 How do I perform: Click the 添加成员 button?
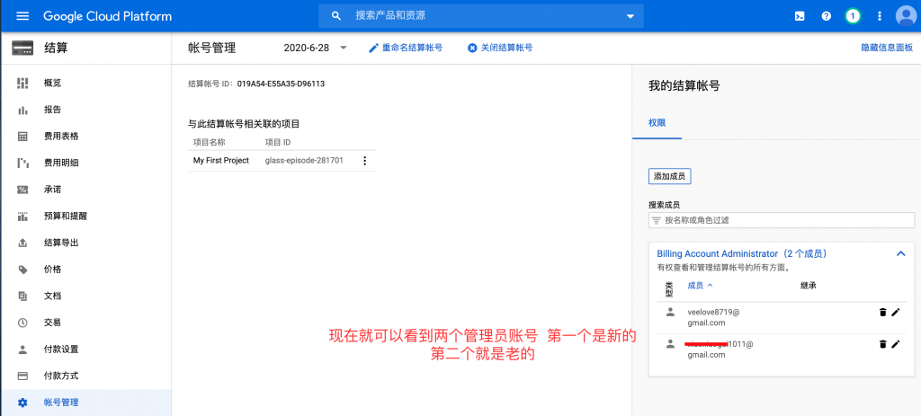[669, 176]
